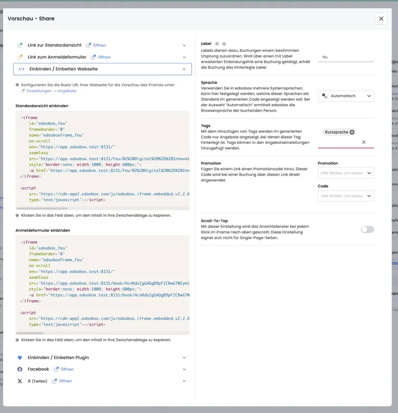Open the Standardansicht link via Öffnen
The image size is (398, 413).
tap(99, 45)
